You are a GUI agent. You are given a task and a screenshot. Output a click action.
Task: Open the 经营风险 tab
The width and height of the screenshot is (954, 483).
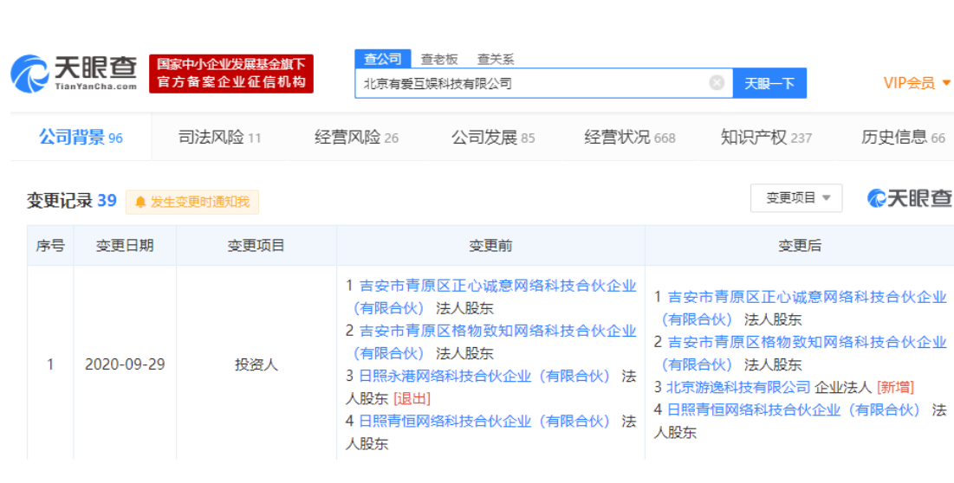tap(356, 138)
